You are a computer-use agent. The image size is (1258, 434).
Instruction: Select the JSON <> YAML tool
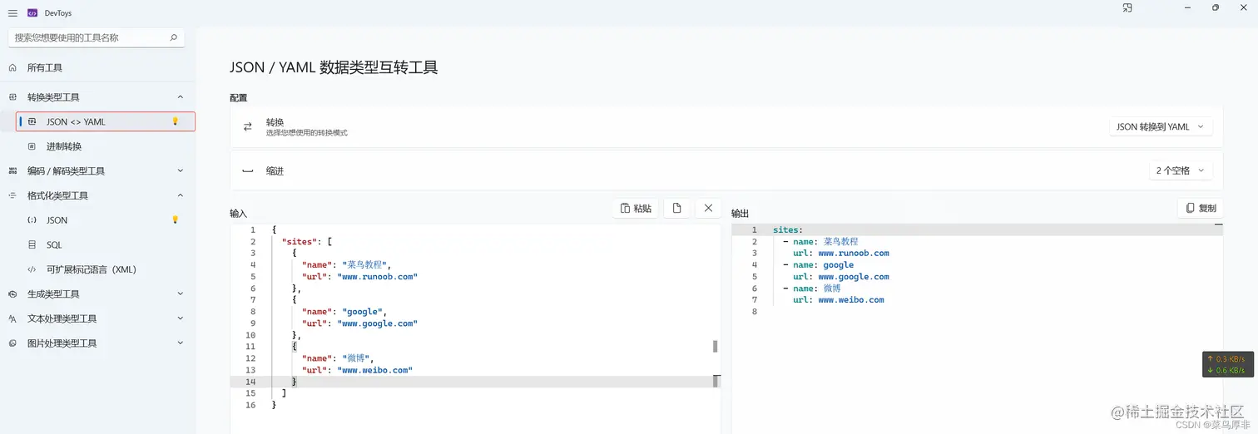106,121
